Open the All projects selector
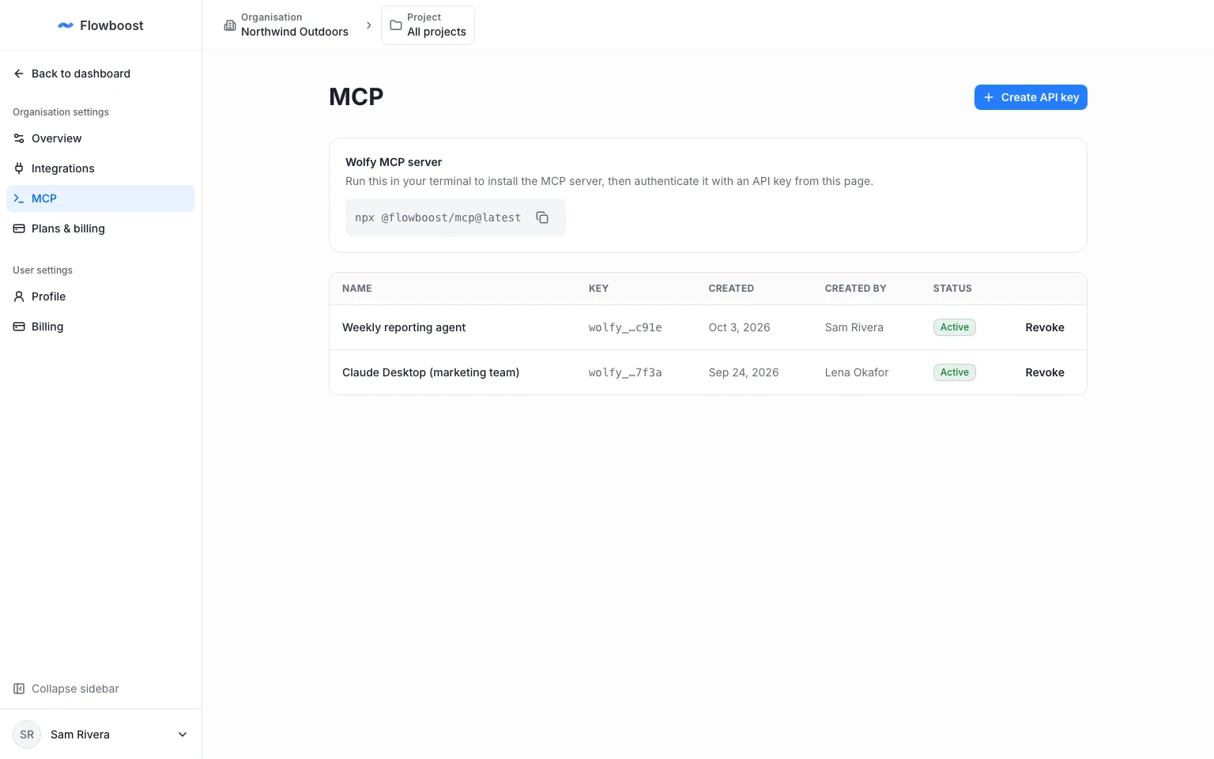 pyautogui.click(x=428, y=25)
